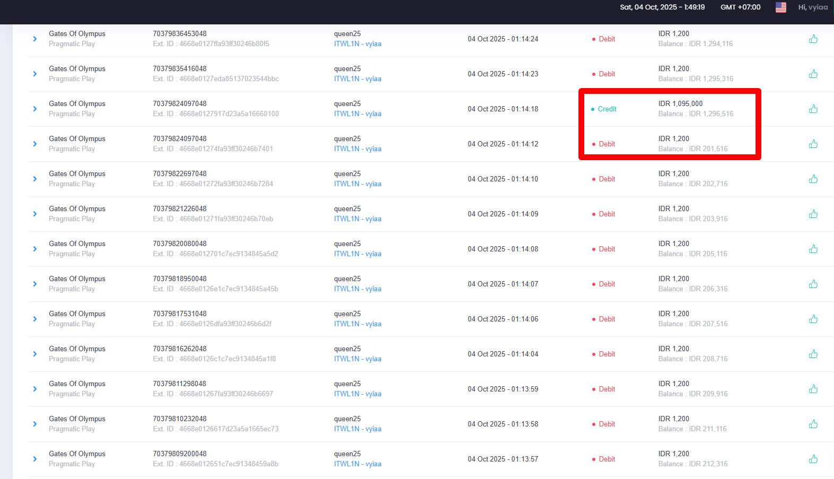Click thumbs-up icon on the Credit row
The height and width of the screenshot is (479, 834).
813,109
